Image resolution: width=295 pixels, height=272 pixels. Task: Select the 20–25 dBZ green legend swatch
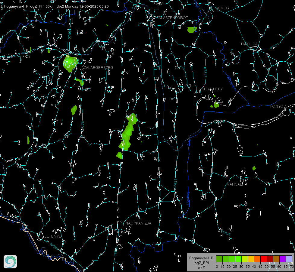(x=232, y=259)
